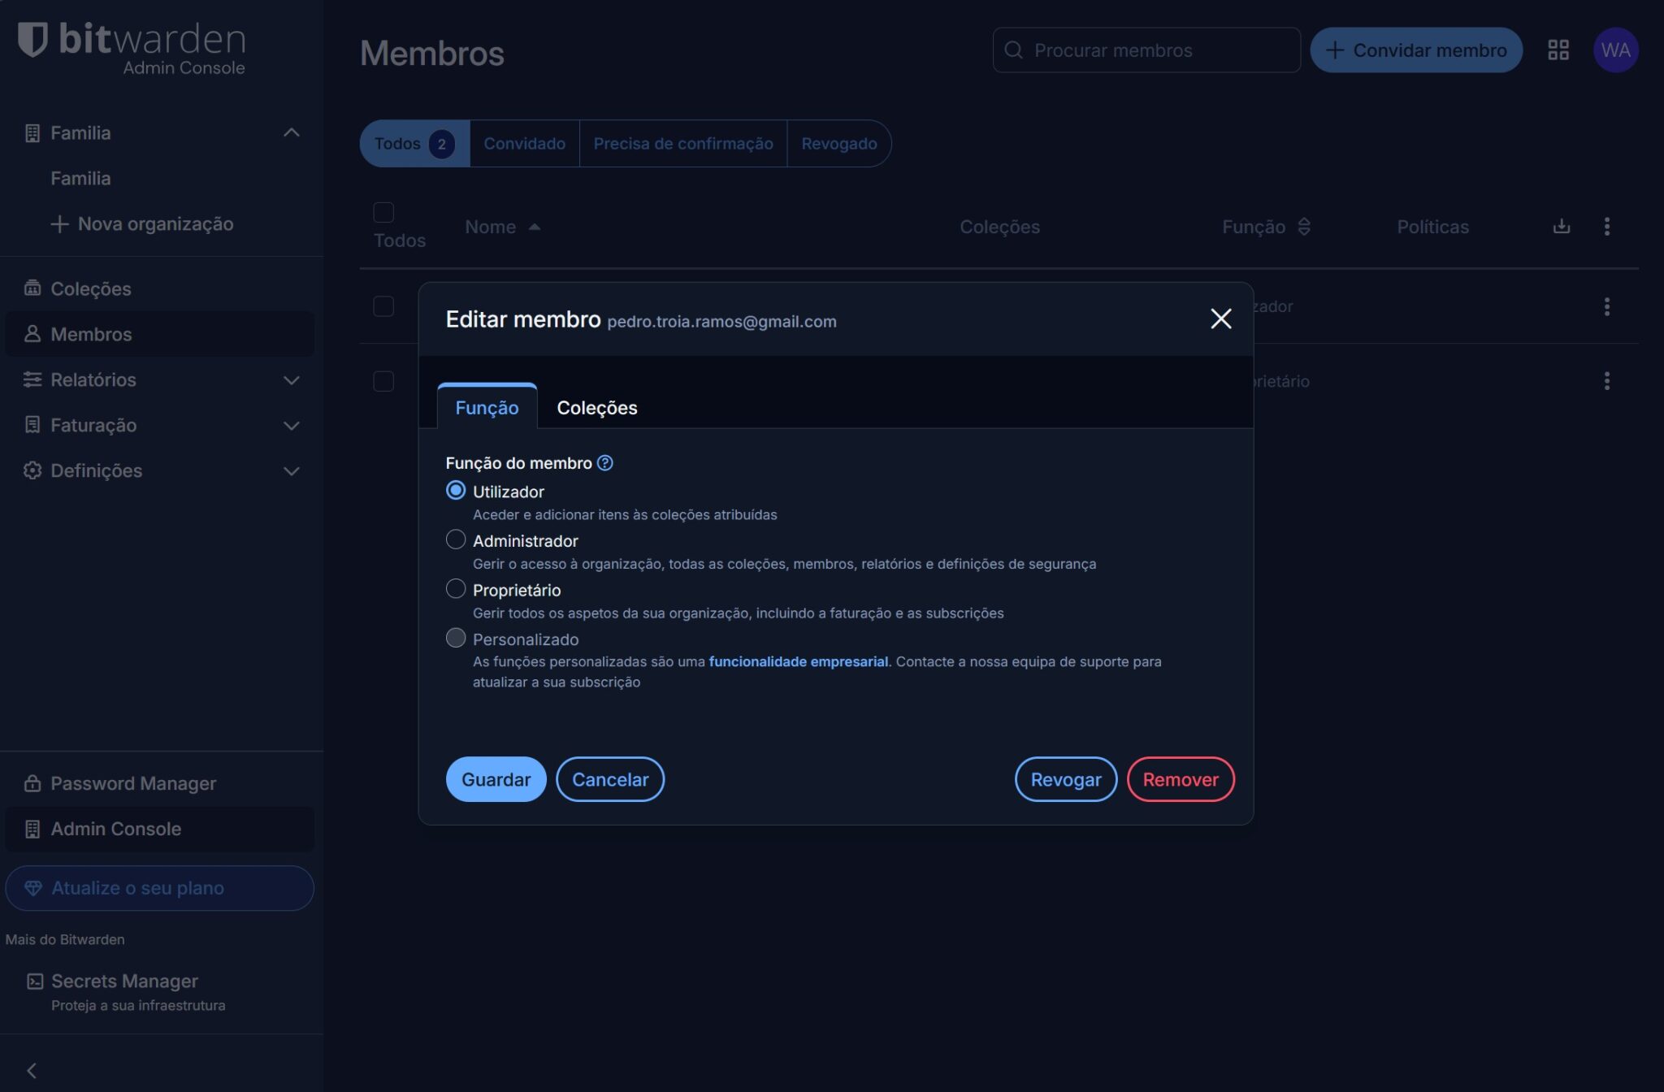This screenshot has width=1664, height=1092.
Task: Select Admin Console in sidebar
Action: 159,829
